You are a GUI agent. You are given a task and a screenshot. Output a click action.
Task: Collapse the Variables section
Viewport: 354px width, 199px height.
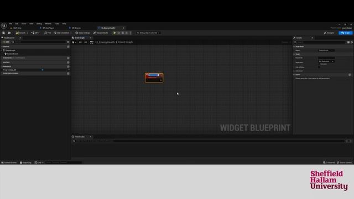pos(2,66)
